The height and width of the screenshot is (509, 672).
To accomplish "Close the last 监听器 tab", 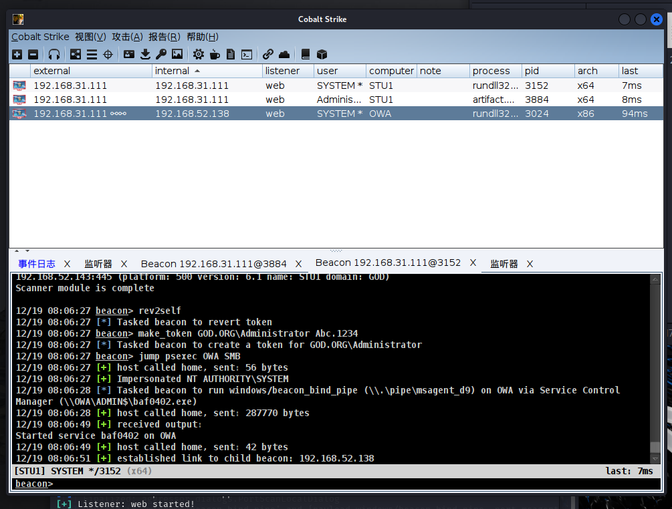I will point(530,264).
